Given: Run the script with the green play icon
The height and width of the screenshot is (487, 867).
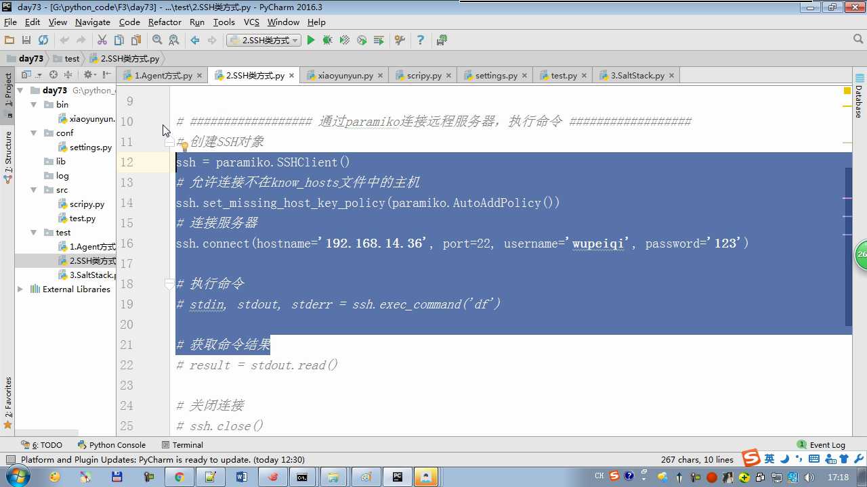Looking at the screenshot, I should tap(311, 41).
